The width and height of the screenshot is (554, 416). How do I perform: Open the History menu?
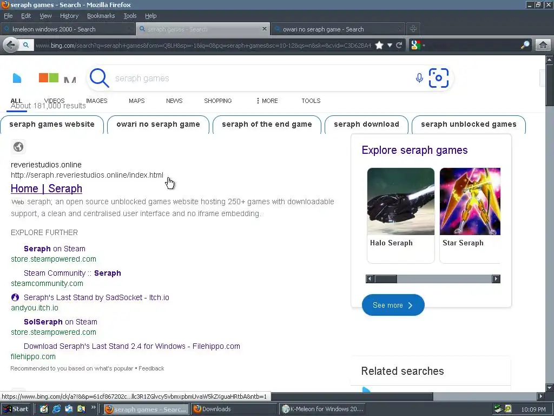click(x=69, y=16)
